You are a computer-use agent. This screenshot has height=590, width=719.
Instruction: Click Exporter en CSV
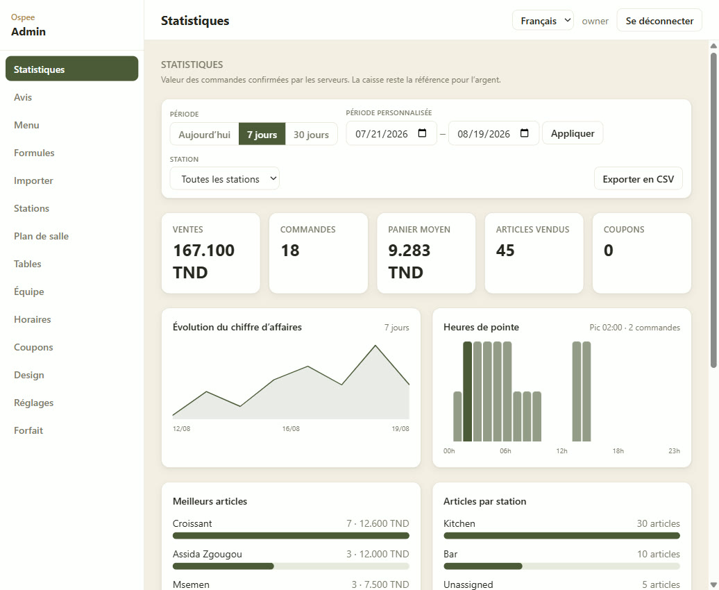click(x=638, y=179)
